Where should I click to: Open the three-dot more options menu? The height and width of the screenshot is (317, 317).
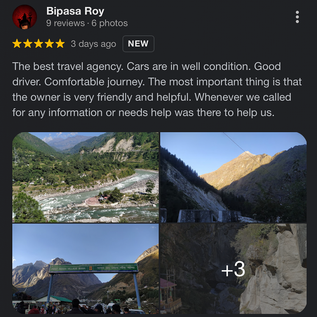(x=297, y=17)
